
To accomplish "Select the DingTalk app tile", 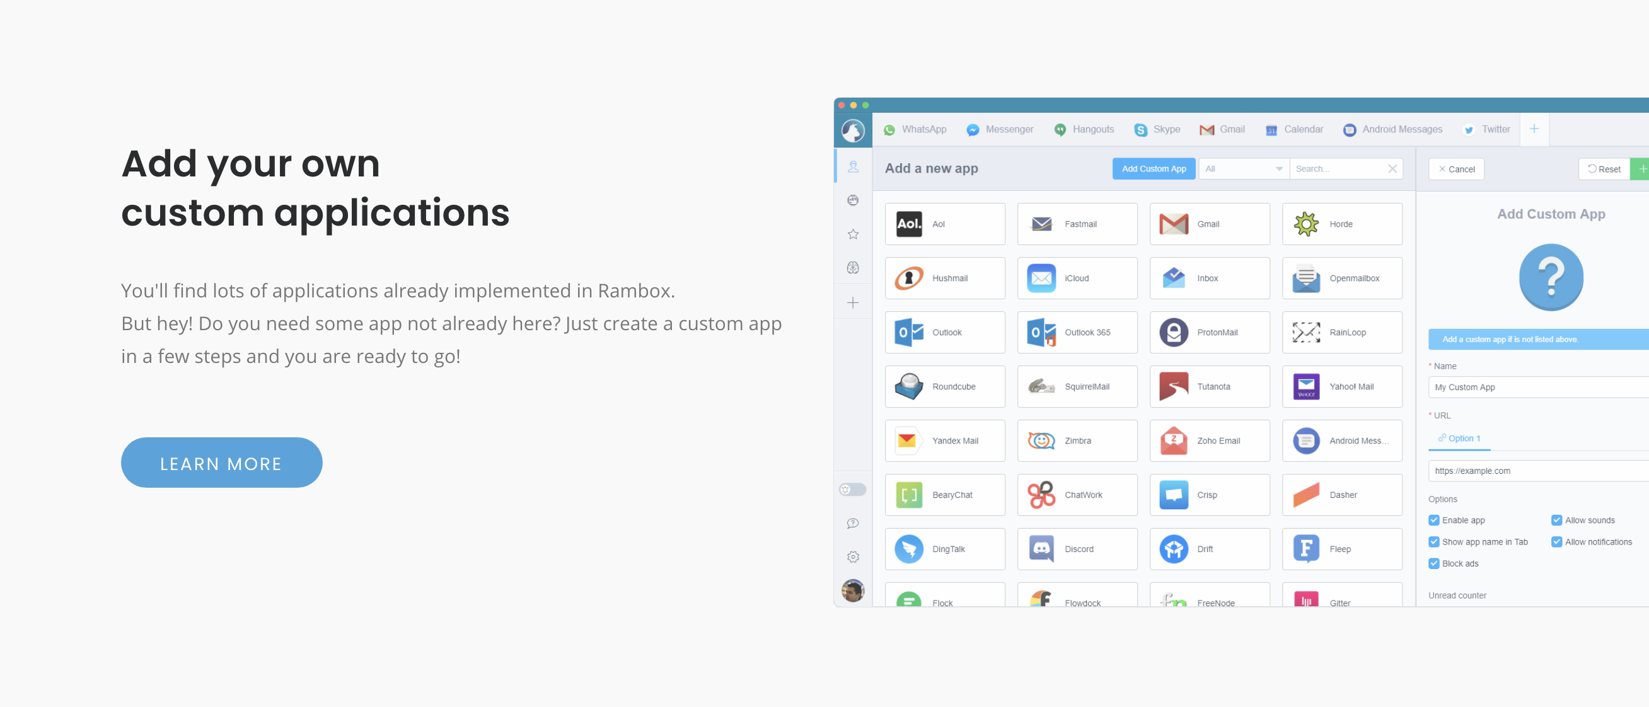I will pyautogui.click(x=945, y=549).
